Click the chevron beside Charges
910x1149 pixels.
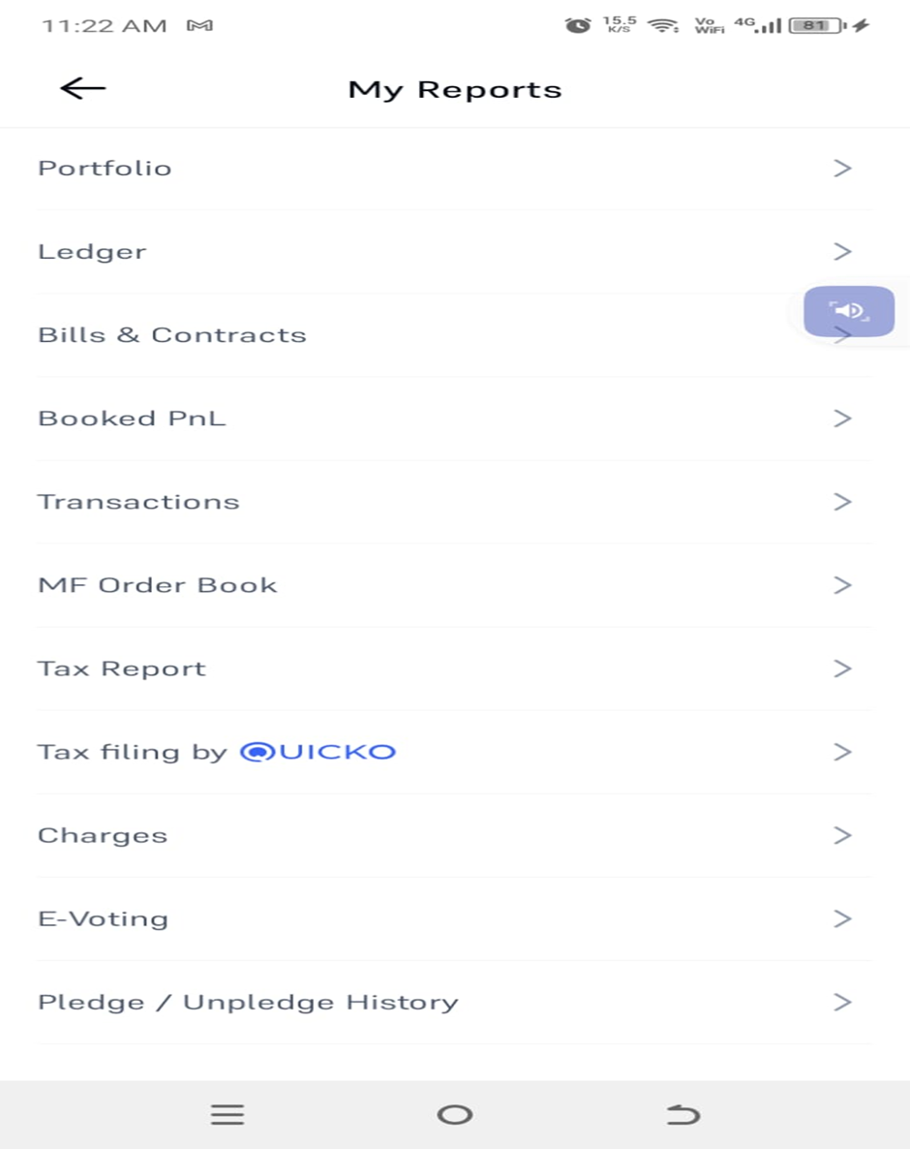pyautogui.click(x=842, y=835)
